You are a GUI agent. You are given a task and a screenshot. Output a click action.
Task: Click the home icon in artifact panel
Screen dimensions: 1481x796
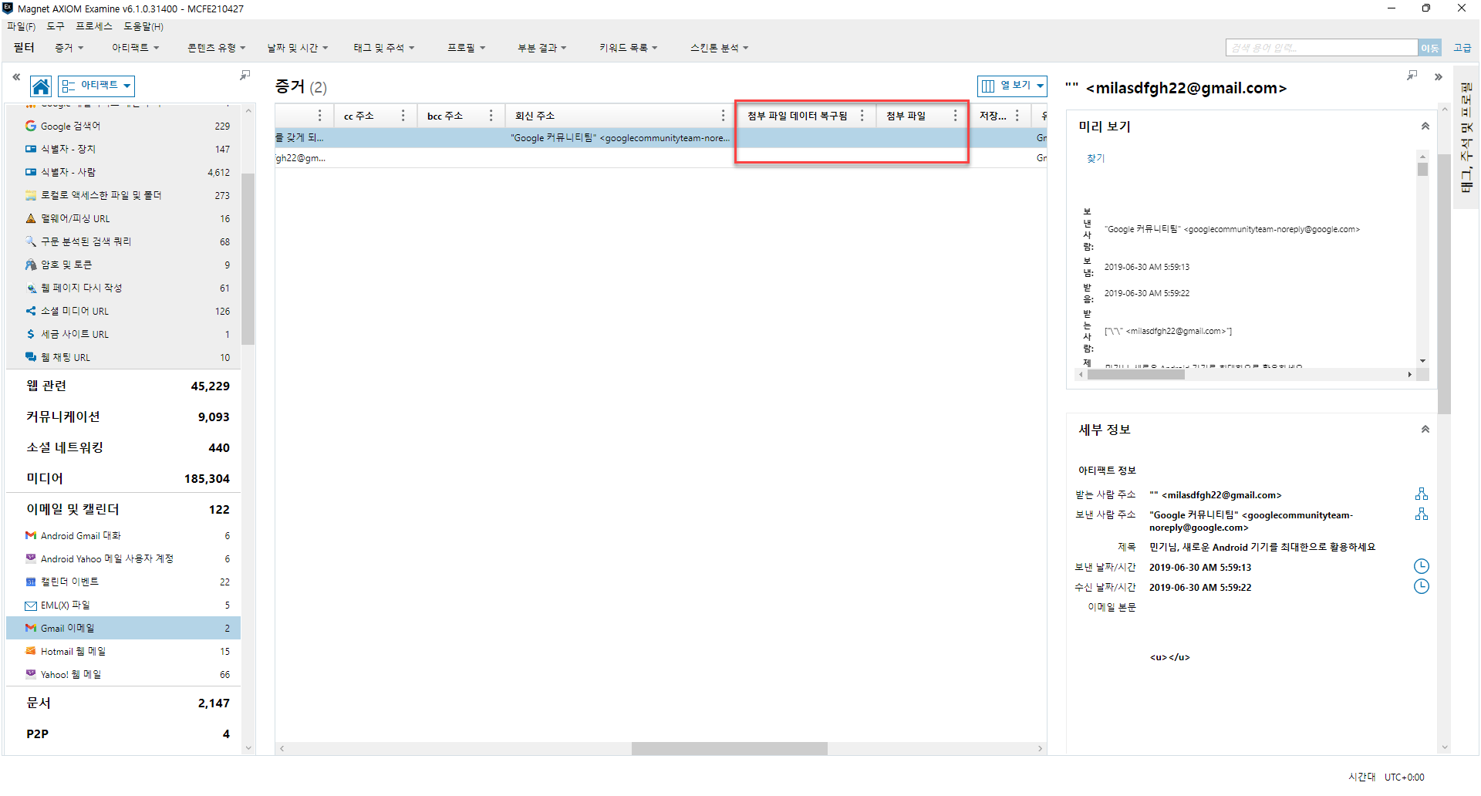click(x=41, y=86)
